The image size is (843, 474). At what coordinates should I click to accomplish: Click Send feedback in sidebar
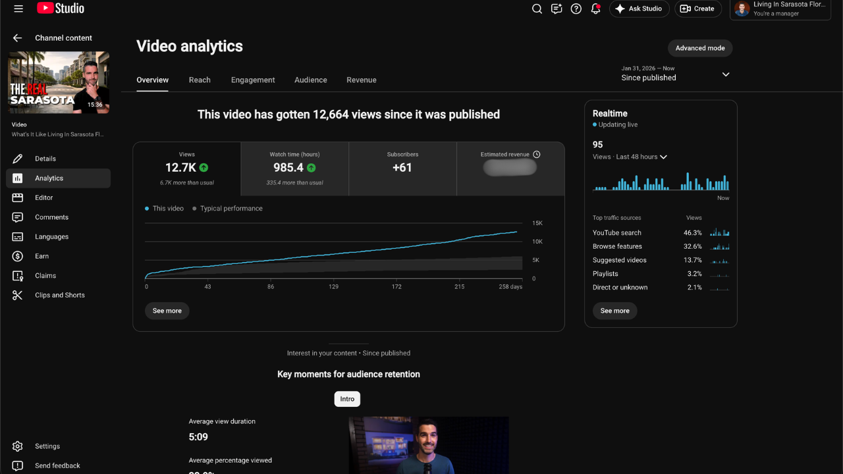(58, 465)
